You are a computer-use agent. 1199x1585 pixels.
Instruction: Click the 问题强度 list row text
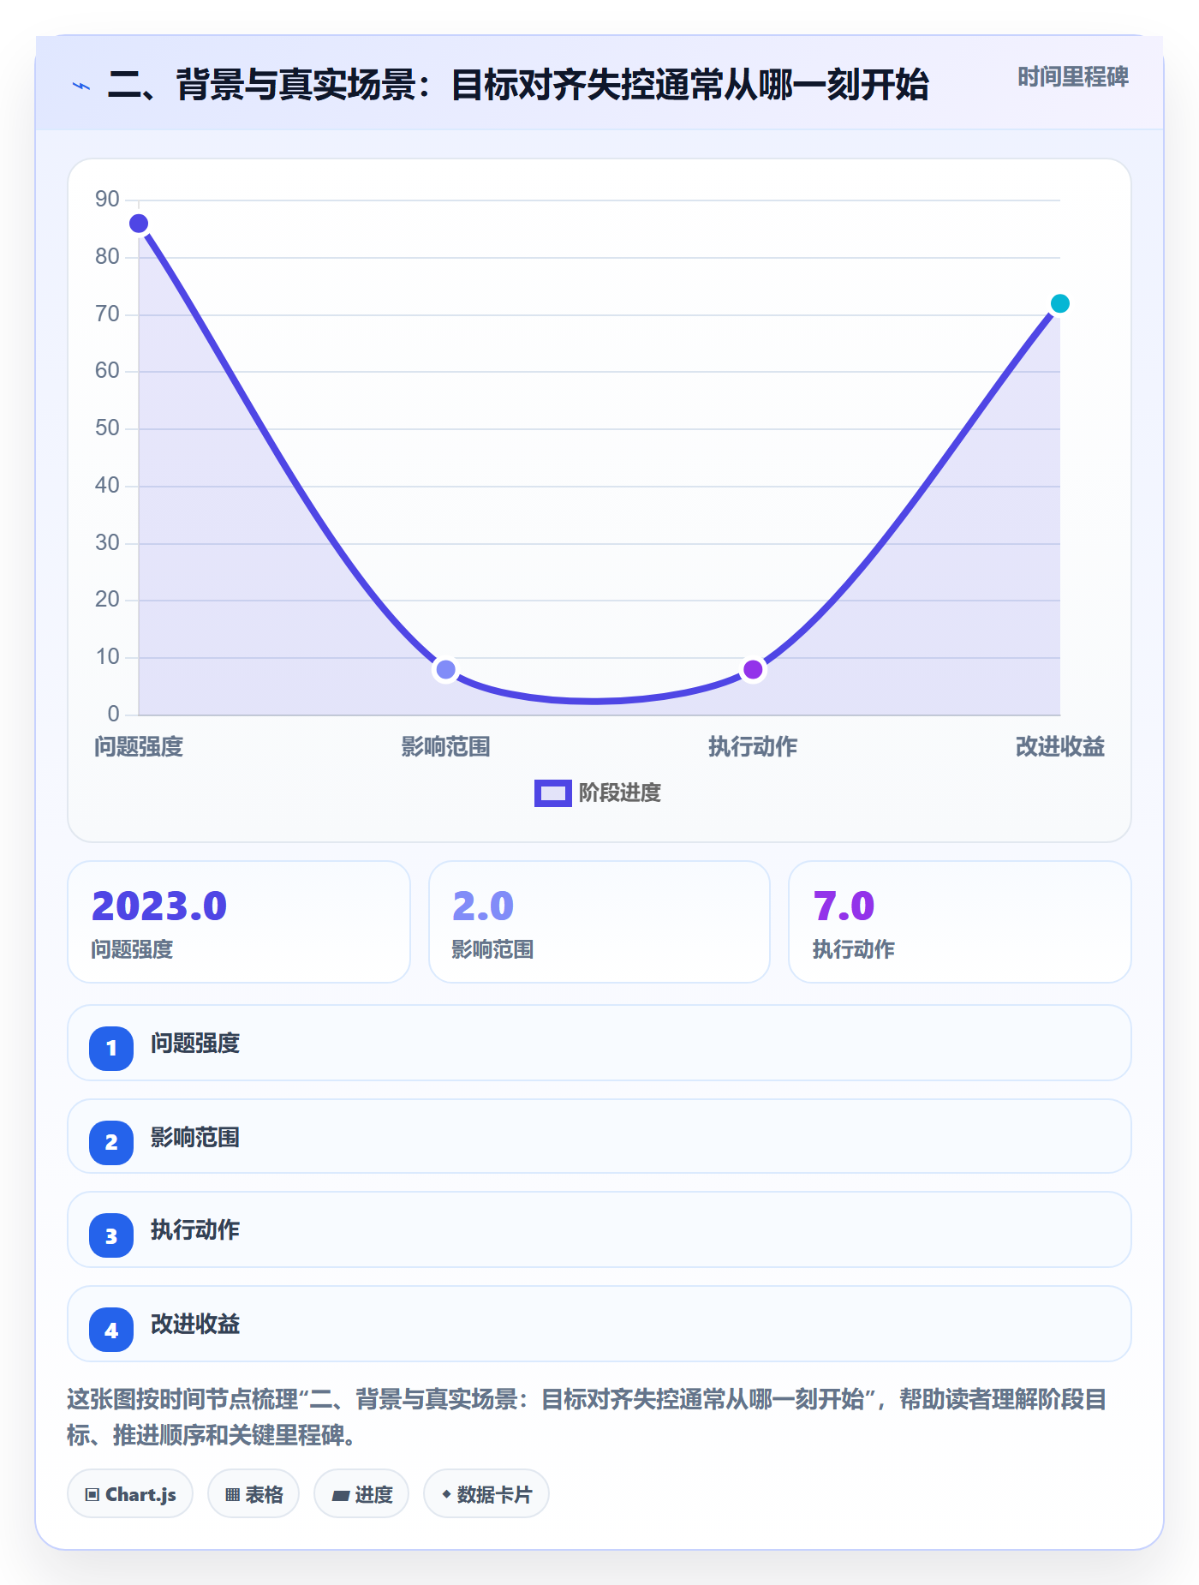(195, 1044)
